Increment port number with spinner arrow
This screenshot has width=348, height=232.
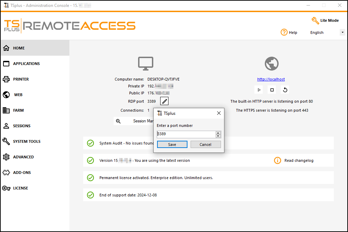coord(219,132)
